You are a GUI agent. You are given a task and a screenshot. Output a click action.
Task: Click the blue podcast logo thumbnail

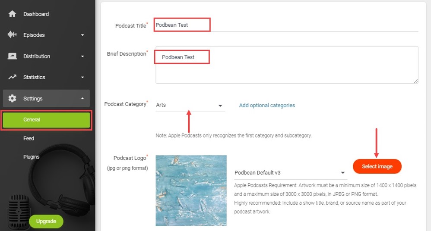pos(191,190)
